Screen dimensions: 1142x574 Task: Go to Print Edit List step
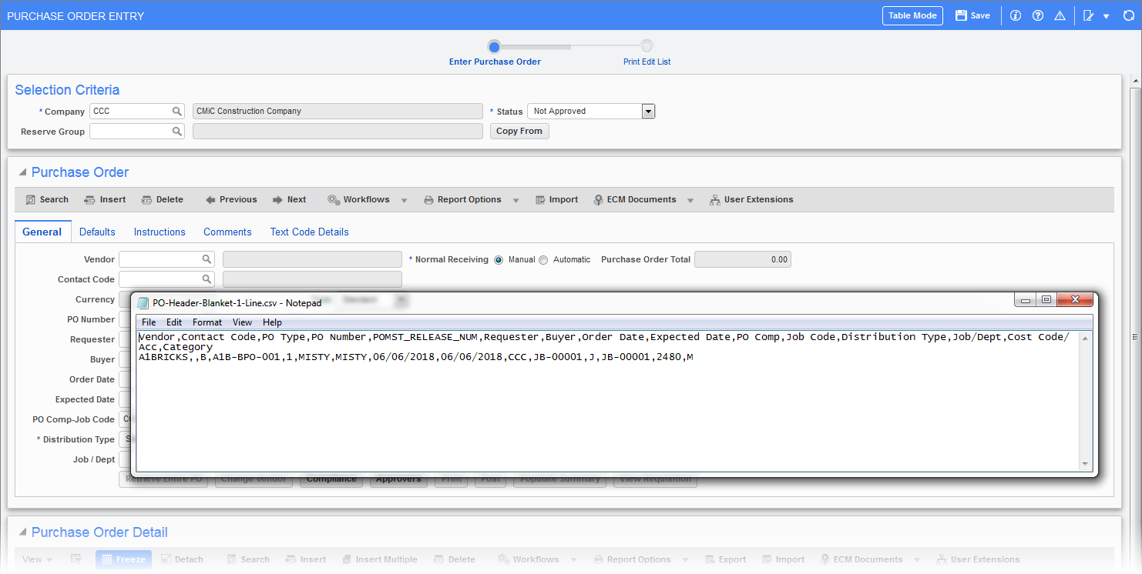point(647,47)
